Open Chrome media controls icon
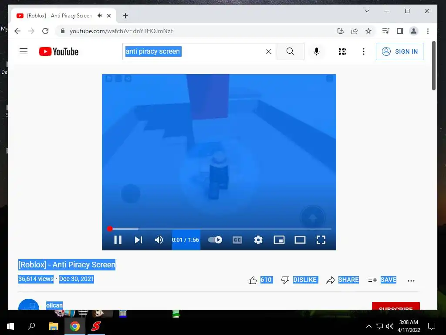Viewport: 446px width, 335px height. [x=386, y=31]
